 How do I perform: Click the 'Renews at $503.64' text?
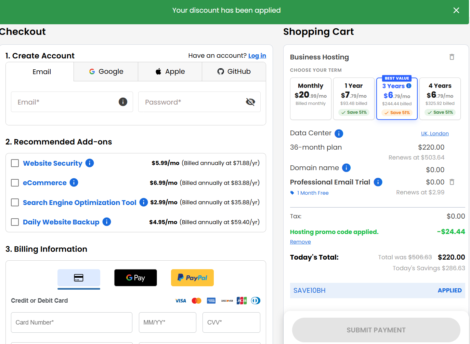(x=416, y=157)
